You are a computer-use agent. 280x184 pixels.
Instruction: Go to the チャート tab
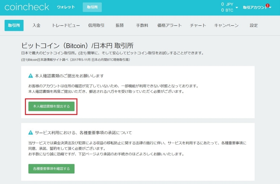[198, 25]
